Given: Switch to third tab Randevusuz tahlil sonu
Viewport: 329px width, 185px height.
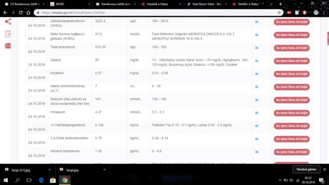Looking at the screenshot, I should pos(115,4).
